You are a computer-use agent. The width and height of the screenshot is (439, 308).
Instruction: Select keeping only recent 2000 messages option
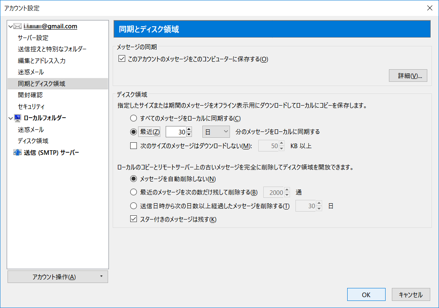click(x=134, y=192)
